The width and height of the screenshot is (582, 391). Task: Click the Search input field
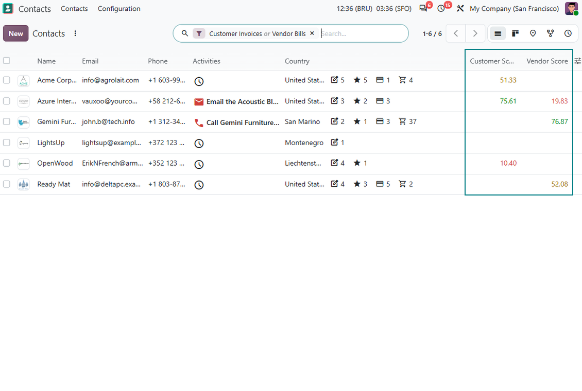(x=362, y=33)
